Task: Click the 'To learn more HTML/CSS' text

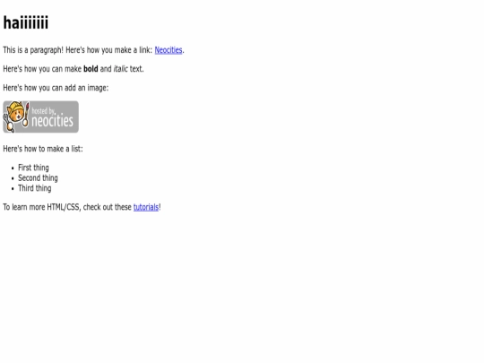Action: pos(42,207)
